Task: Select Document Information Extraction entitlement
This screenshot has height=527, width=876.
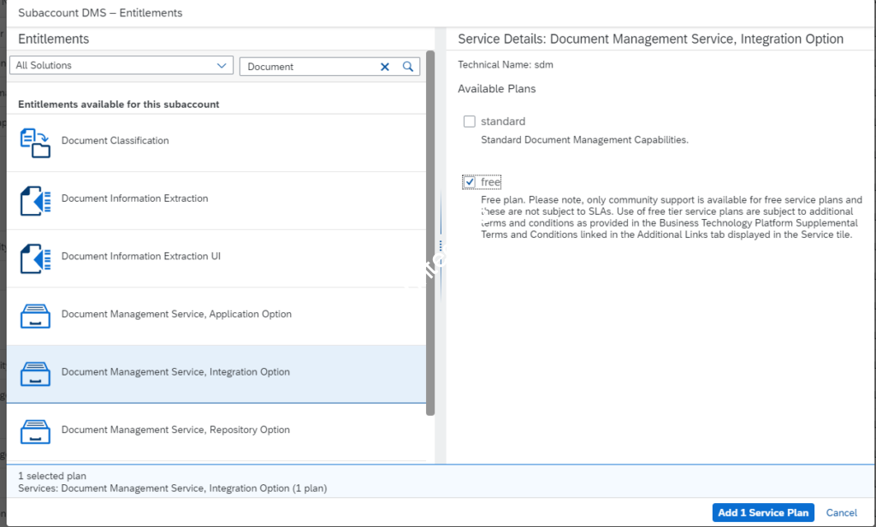Action: [216, 201]
